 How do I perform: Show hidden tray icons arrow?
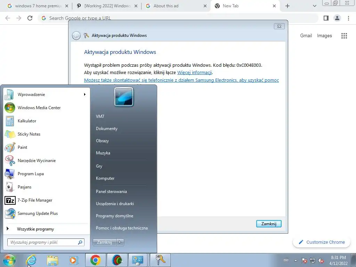tap(296, 260)
